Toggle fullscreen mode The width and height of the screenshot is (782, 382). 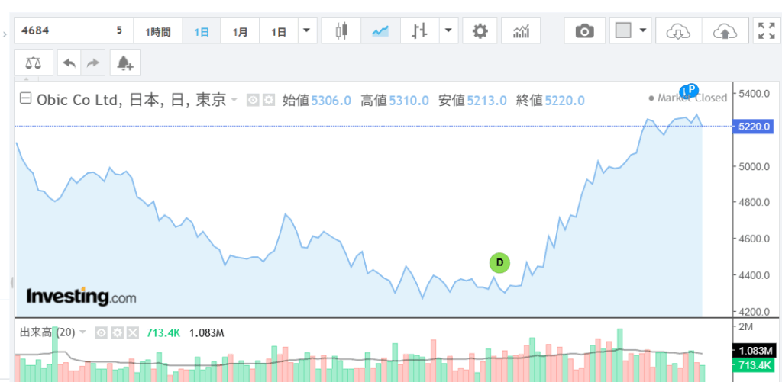pyautogui.click(x=766, y=30)
